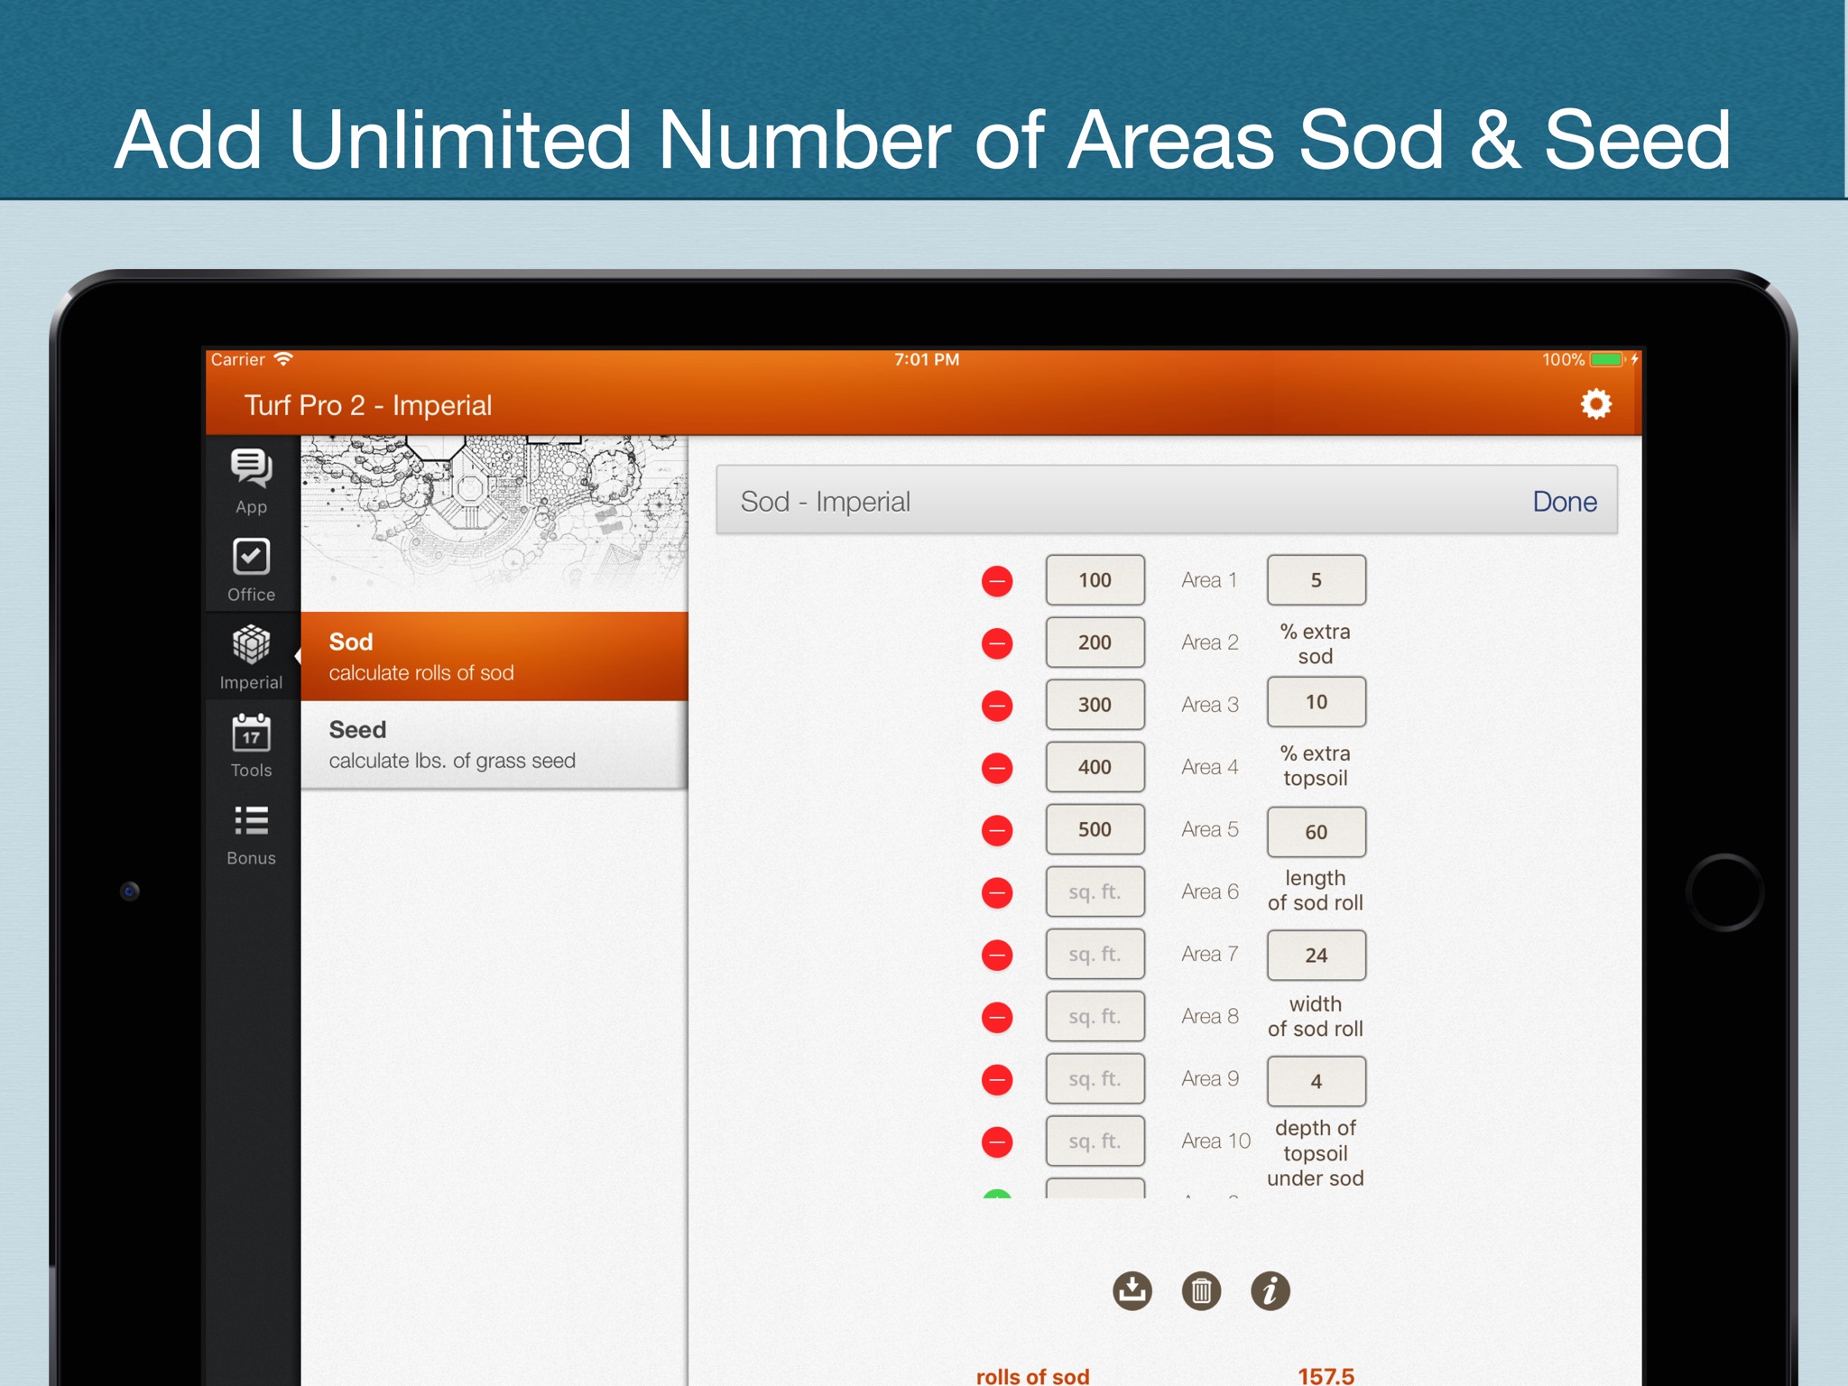Click the 157.5 result value

[x=1326, y=1375]
